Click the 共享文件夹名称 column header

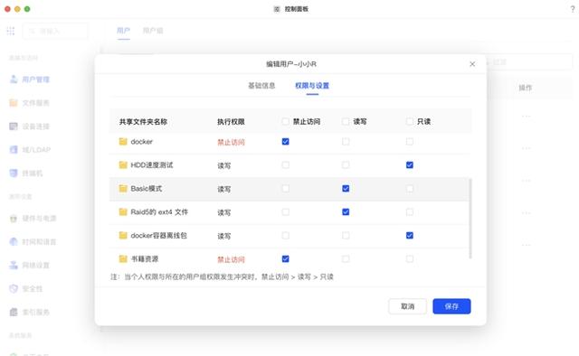click(143, 122)
